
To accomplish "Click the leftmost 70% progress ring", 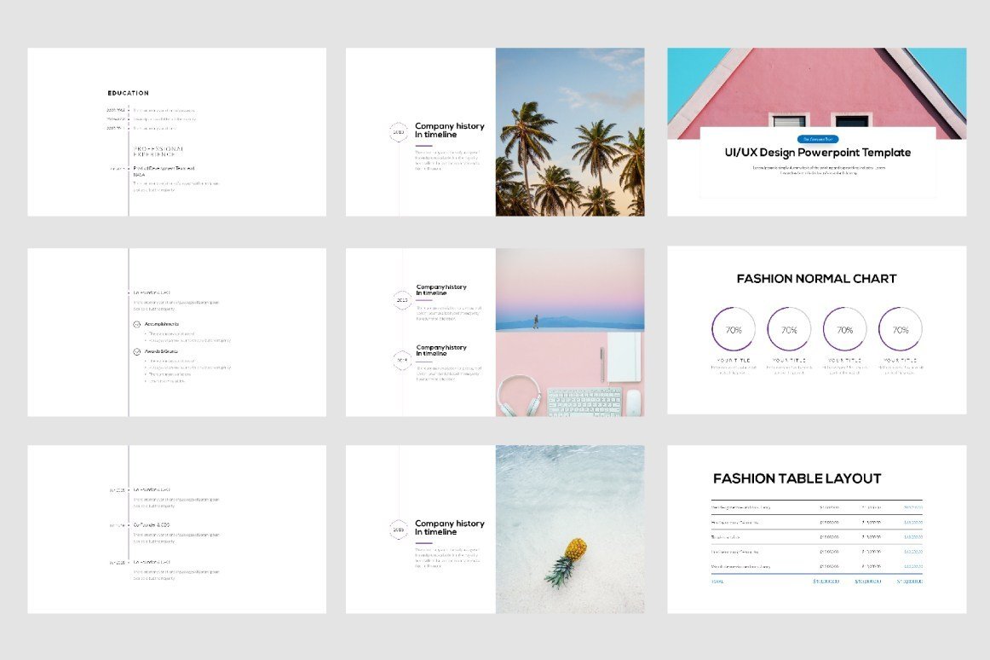I will tap(733, 329).
